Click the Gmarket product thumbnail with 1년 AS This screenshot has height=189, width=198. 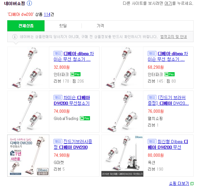tap(28, 155)
